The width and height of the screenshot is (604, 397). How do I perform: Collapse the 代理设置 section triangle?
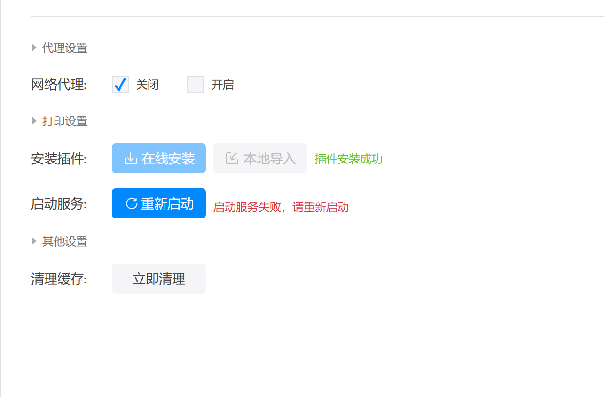(34, 47)
